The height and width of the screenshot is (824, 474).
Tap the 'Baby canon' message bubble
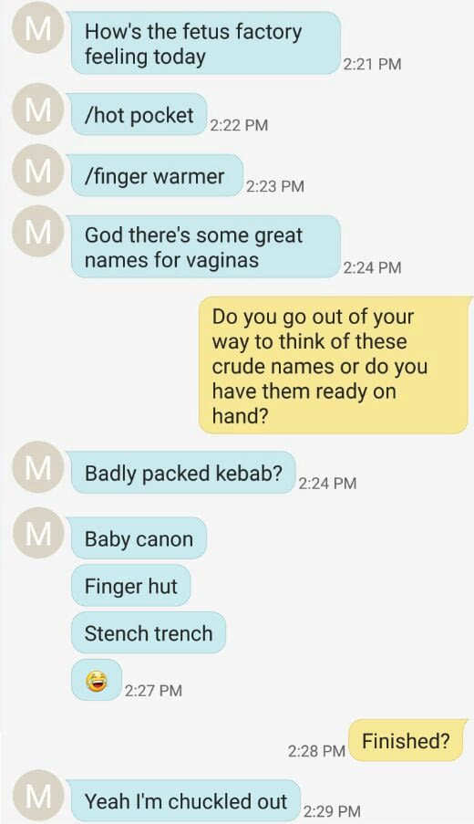(139, 538)
